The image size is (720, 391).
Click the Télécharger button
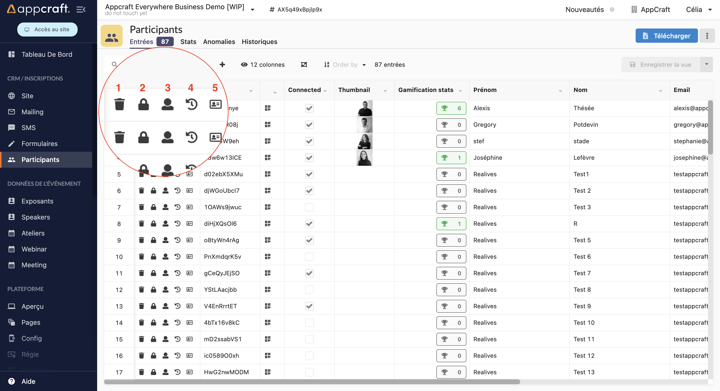click(666, 36)
